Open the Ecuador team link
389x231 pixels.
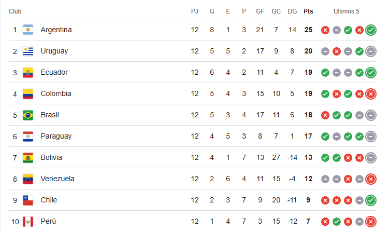coord(54,72)
